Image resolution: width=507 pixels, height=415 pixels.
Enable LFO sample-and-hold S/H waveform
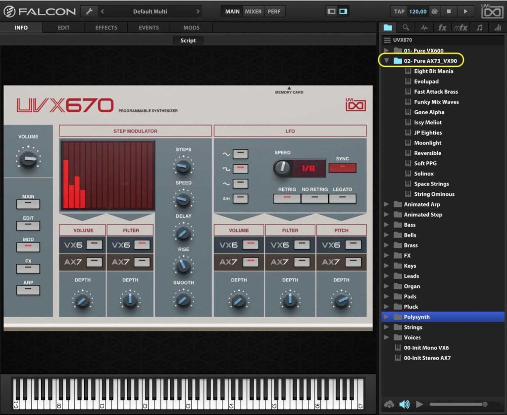point(240,199)
